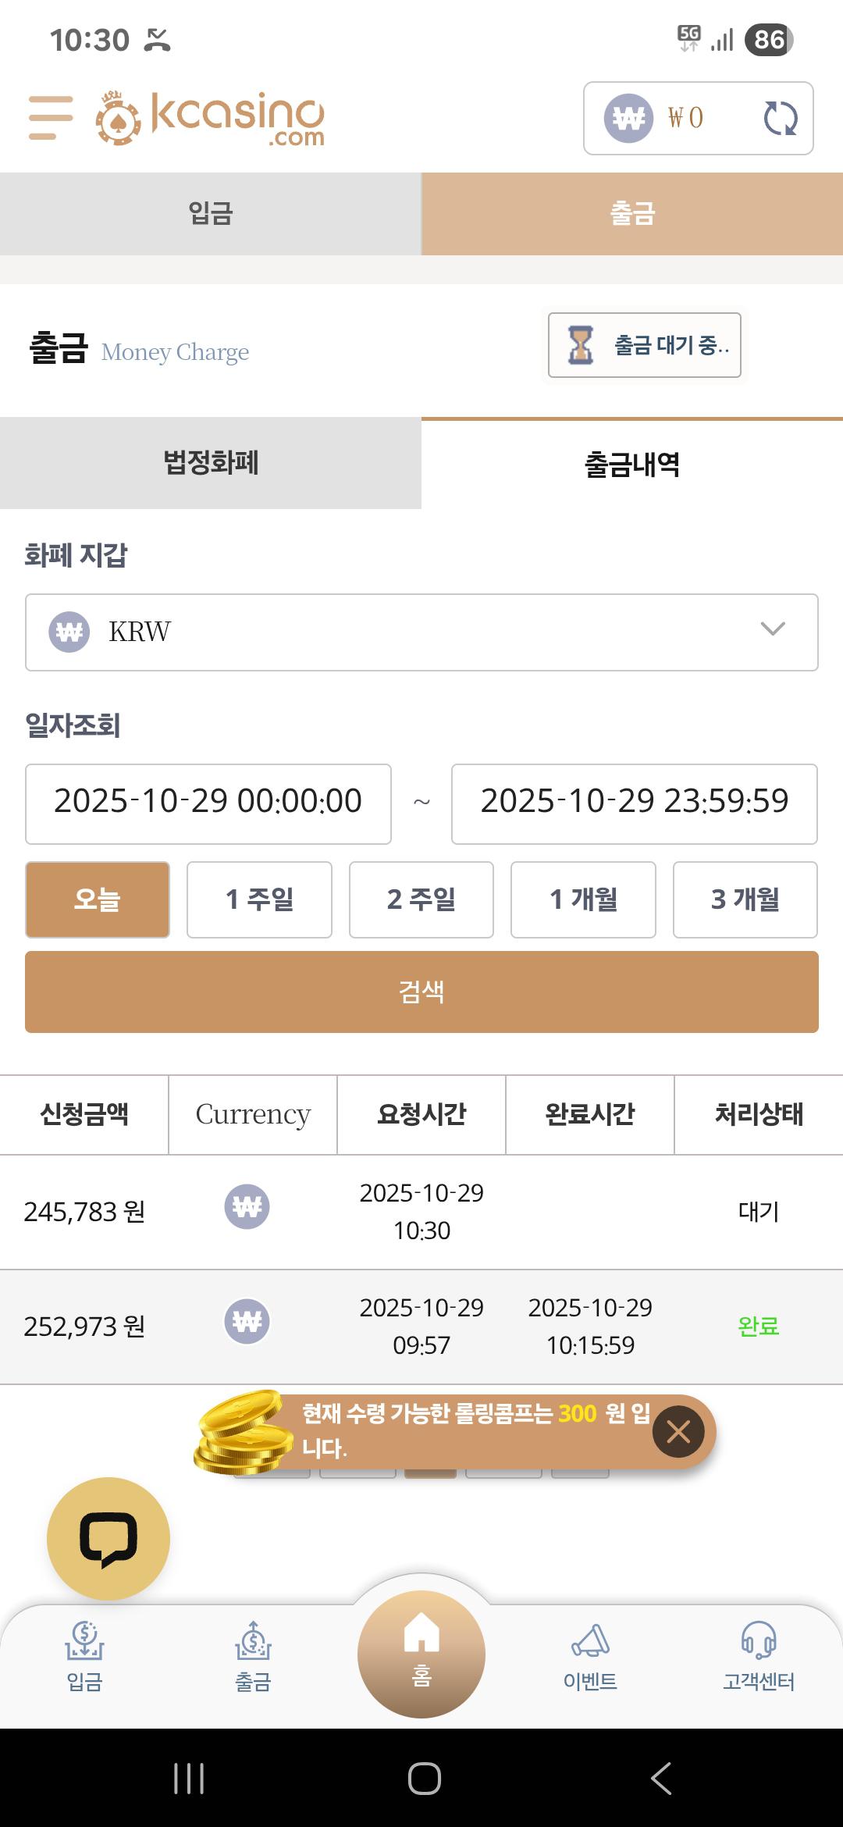Switch to the 입금 top tab

point(211,214)
